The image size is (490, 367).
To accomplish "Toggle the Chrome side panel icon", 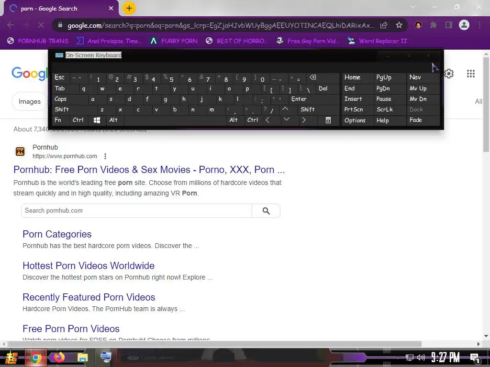I will tap(449, 25).
